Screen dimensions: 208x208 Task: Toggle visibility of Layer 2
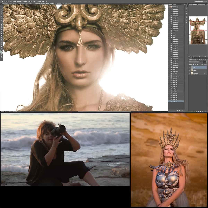[190, 70]
